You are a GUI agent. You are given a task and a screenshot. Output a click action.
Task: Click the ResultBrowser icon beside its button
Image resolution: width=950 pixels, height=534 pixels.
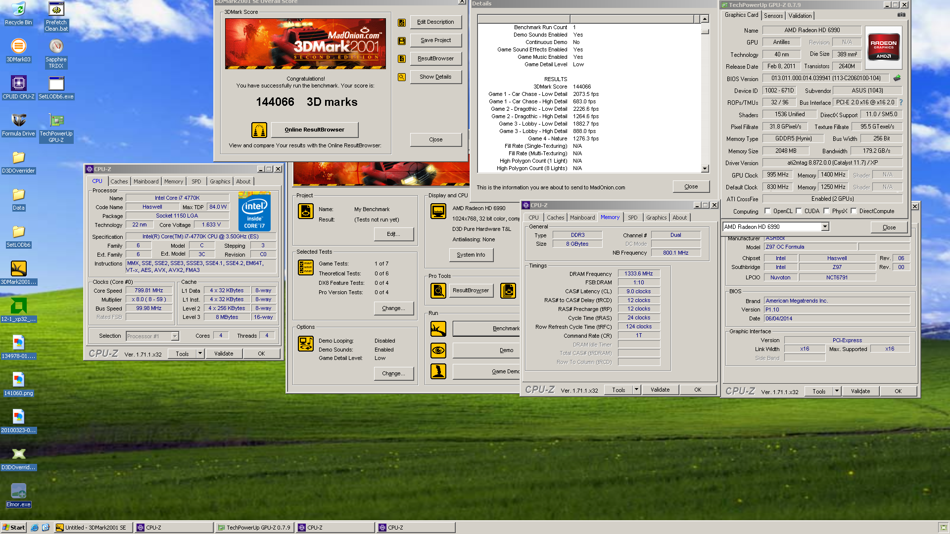pos(402,59)
